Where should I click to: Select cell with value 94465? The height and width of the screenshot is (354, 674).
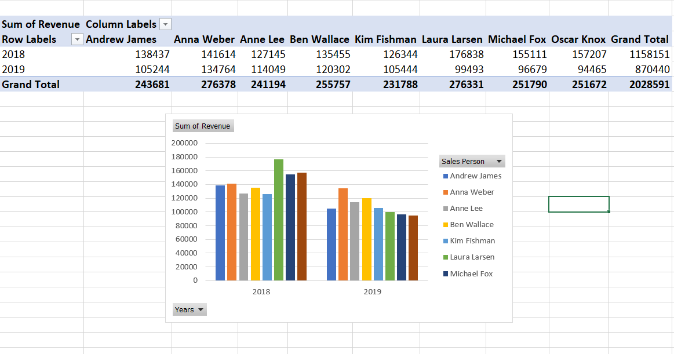[578, 69]
